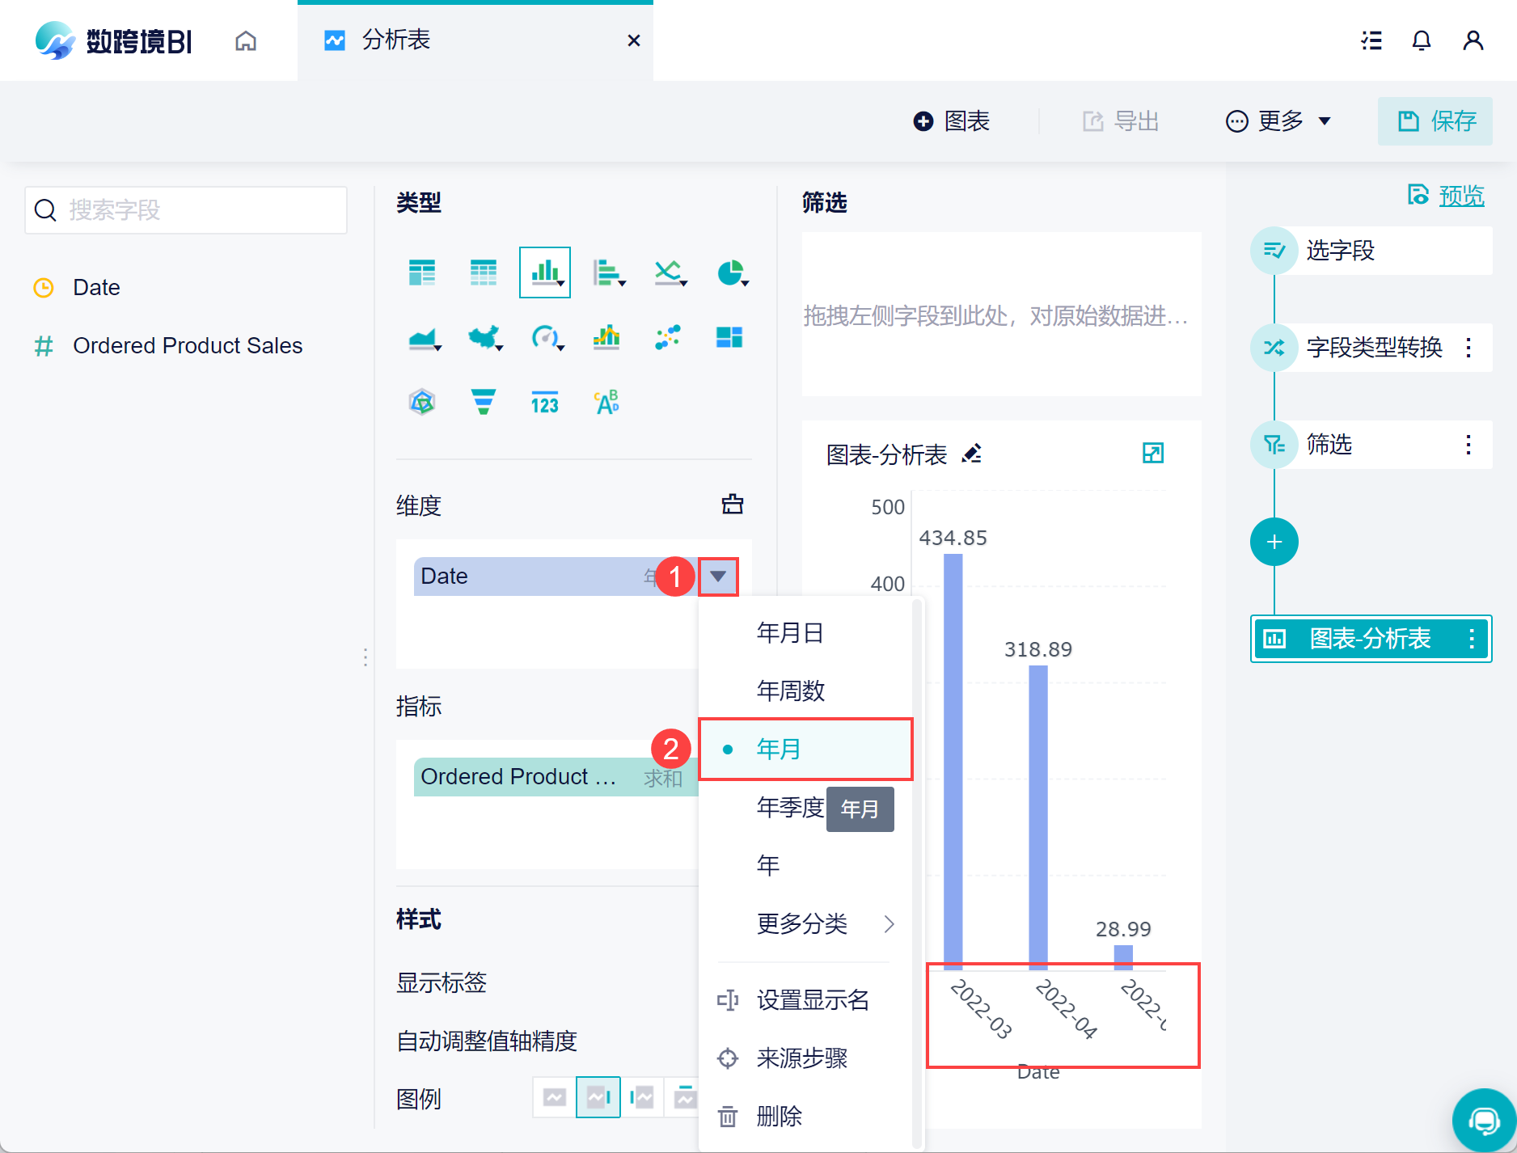Add a new step with plus button
Screen dimensions: 1517x1153
(x=1274, y=542)
